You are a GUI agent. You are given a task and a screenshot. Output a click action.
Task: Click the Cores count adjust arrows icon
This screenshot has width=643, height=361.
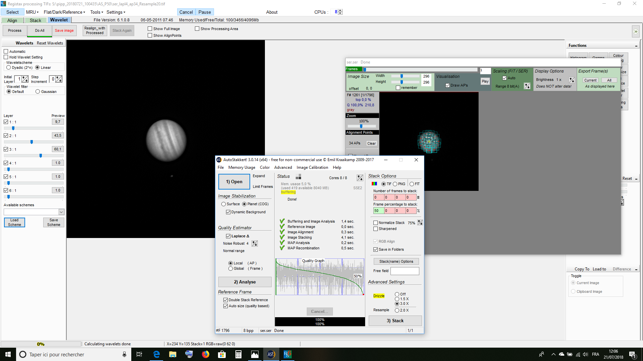pyautogui.click(x=360, y=178)
